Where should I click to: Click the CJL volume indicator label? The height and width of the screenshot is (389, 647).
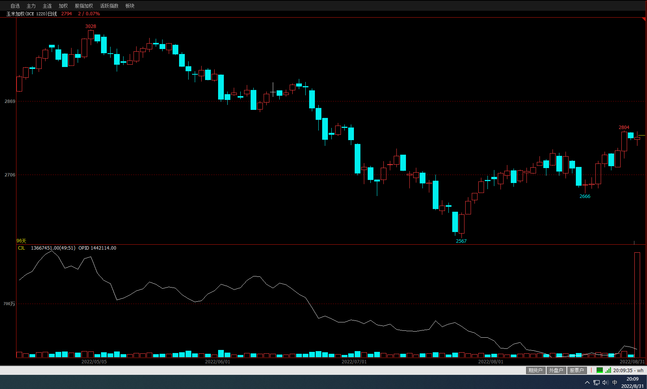pos(21,248)
